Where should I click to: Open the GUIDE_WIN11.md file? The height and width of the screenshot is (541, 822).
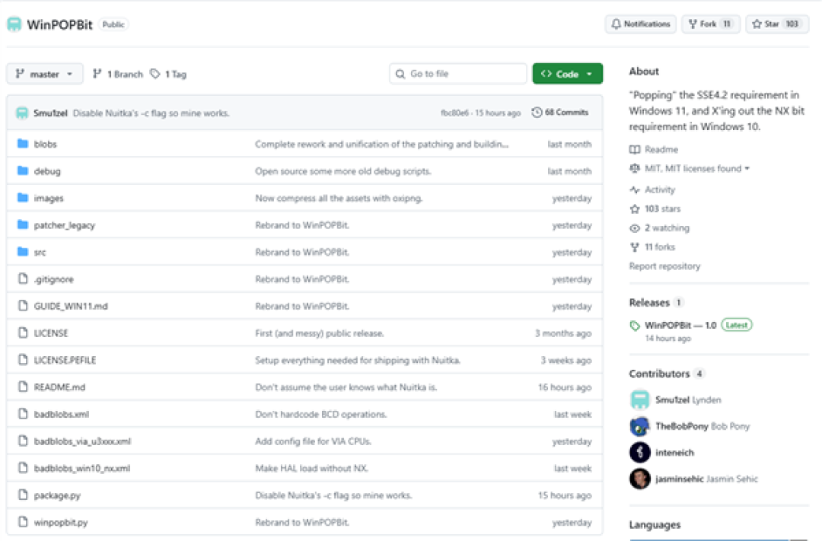click(71, 306)
